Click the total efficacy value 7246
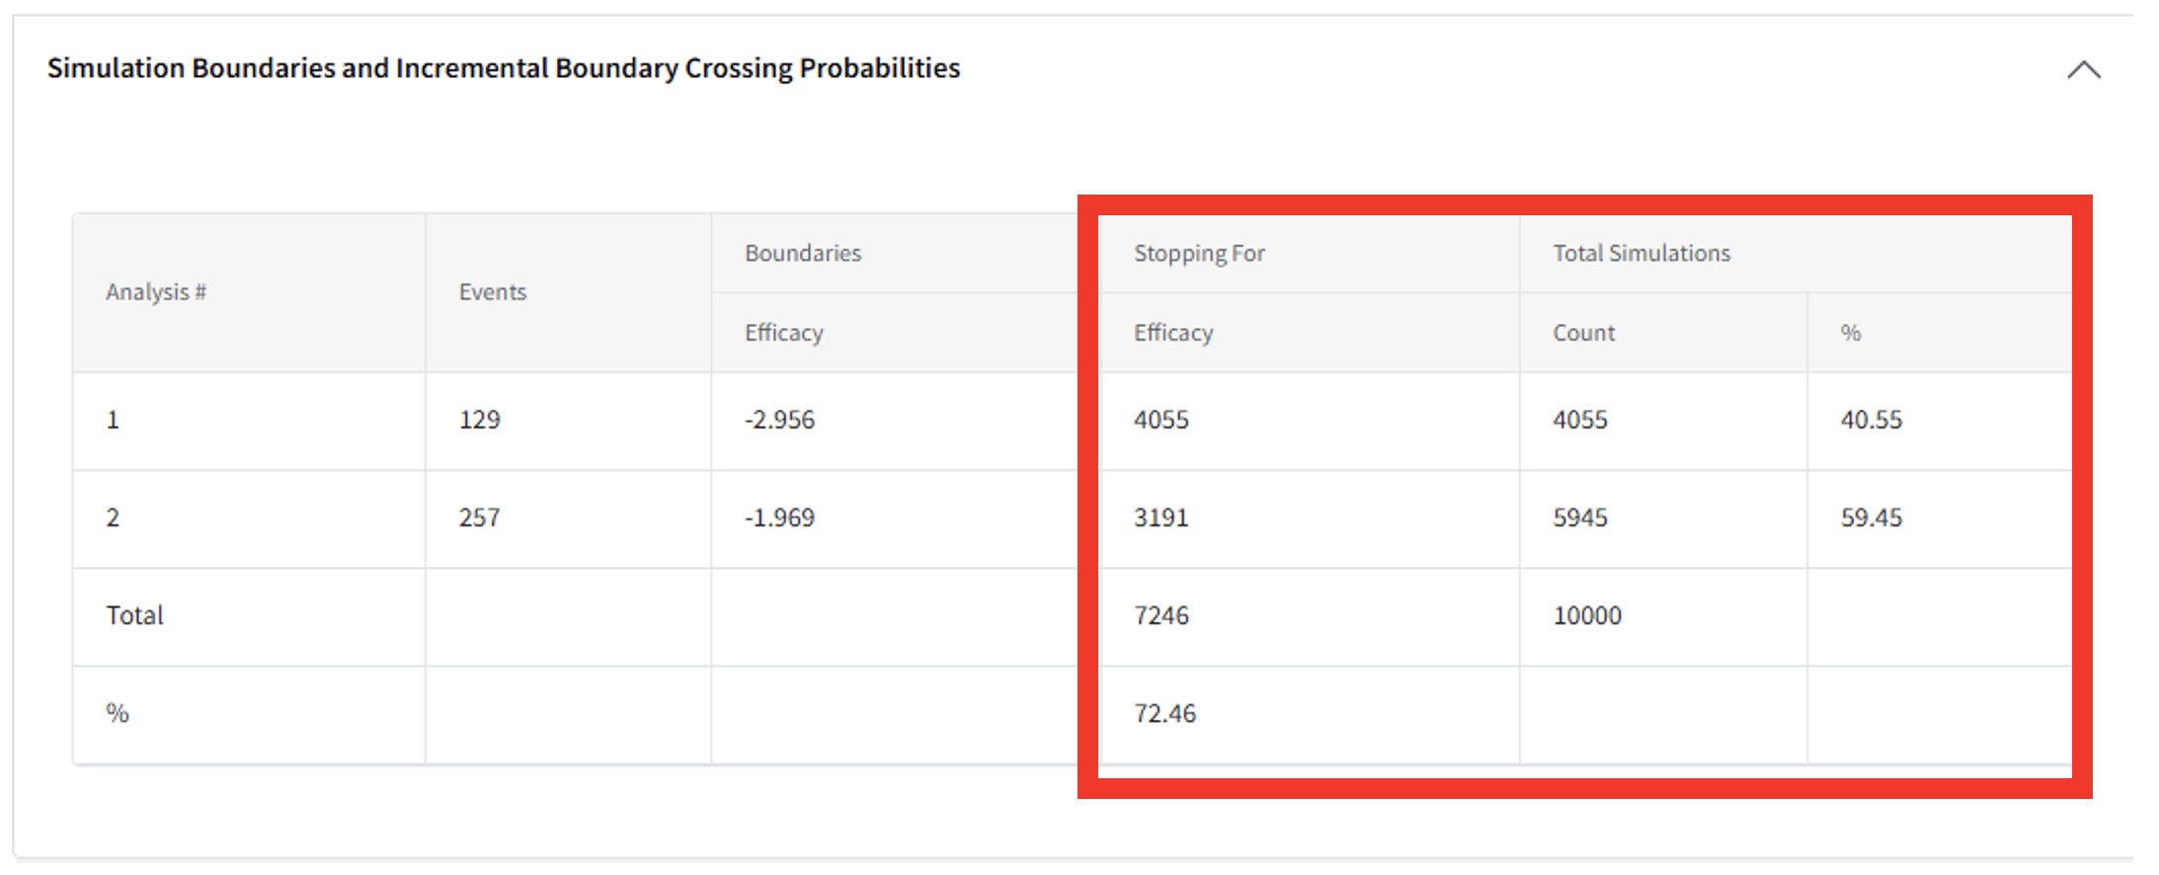2159x875 pixels. [1160, 615]
